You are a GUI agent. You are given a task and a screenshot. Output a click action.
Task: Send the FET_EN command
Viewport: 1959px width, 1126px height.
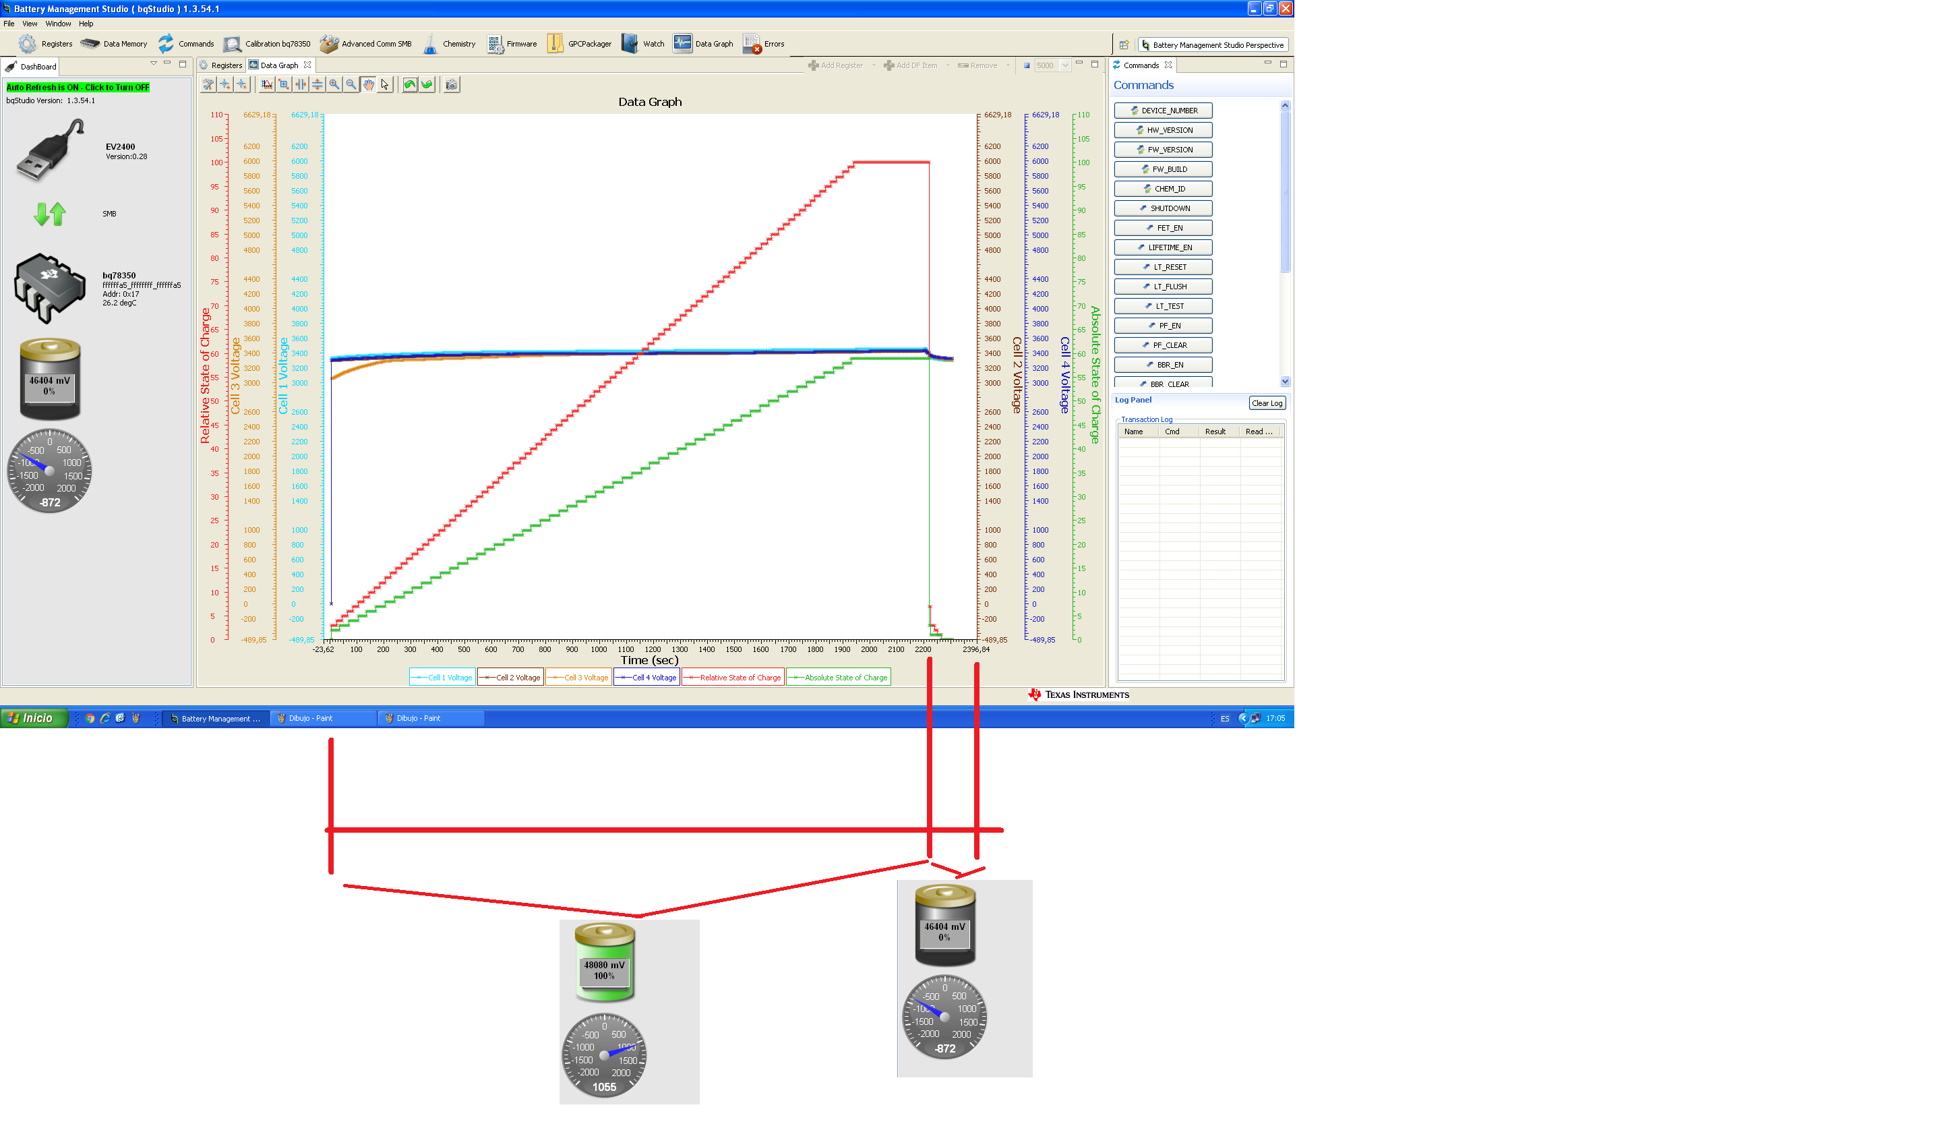click(x=1163, y=227)
